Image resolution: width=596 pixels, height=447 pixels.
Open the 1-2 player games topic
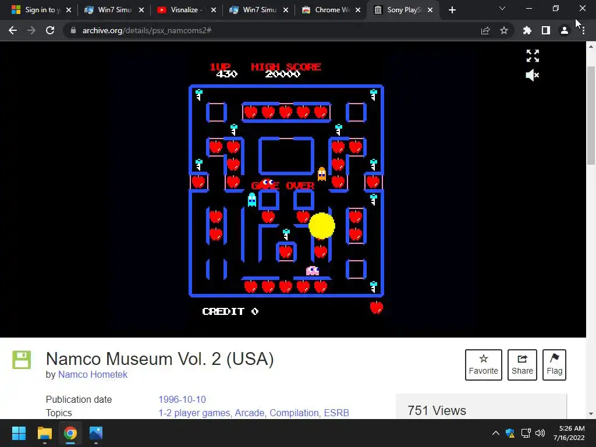pos(194,413)
